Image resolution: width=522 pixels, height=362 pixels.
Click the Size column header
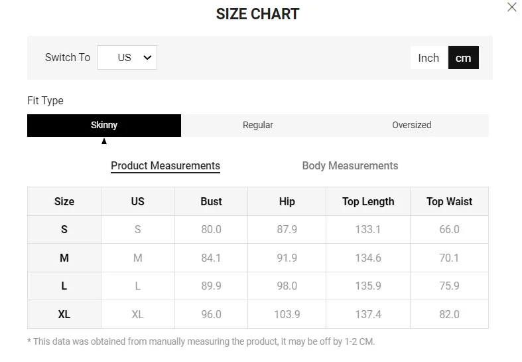click(64, 201)
